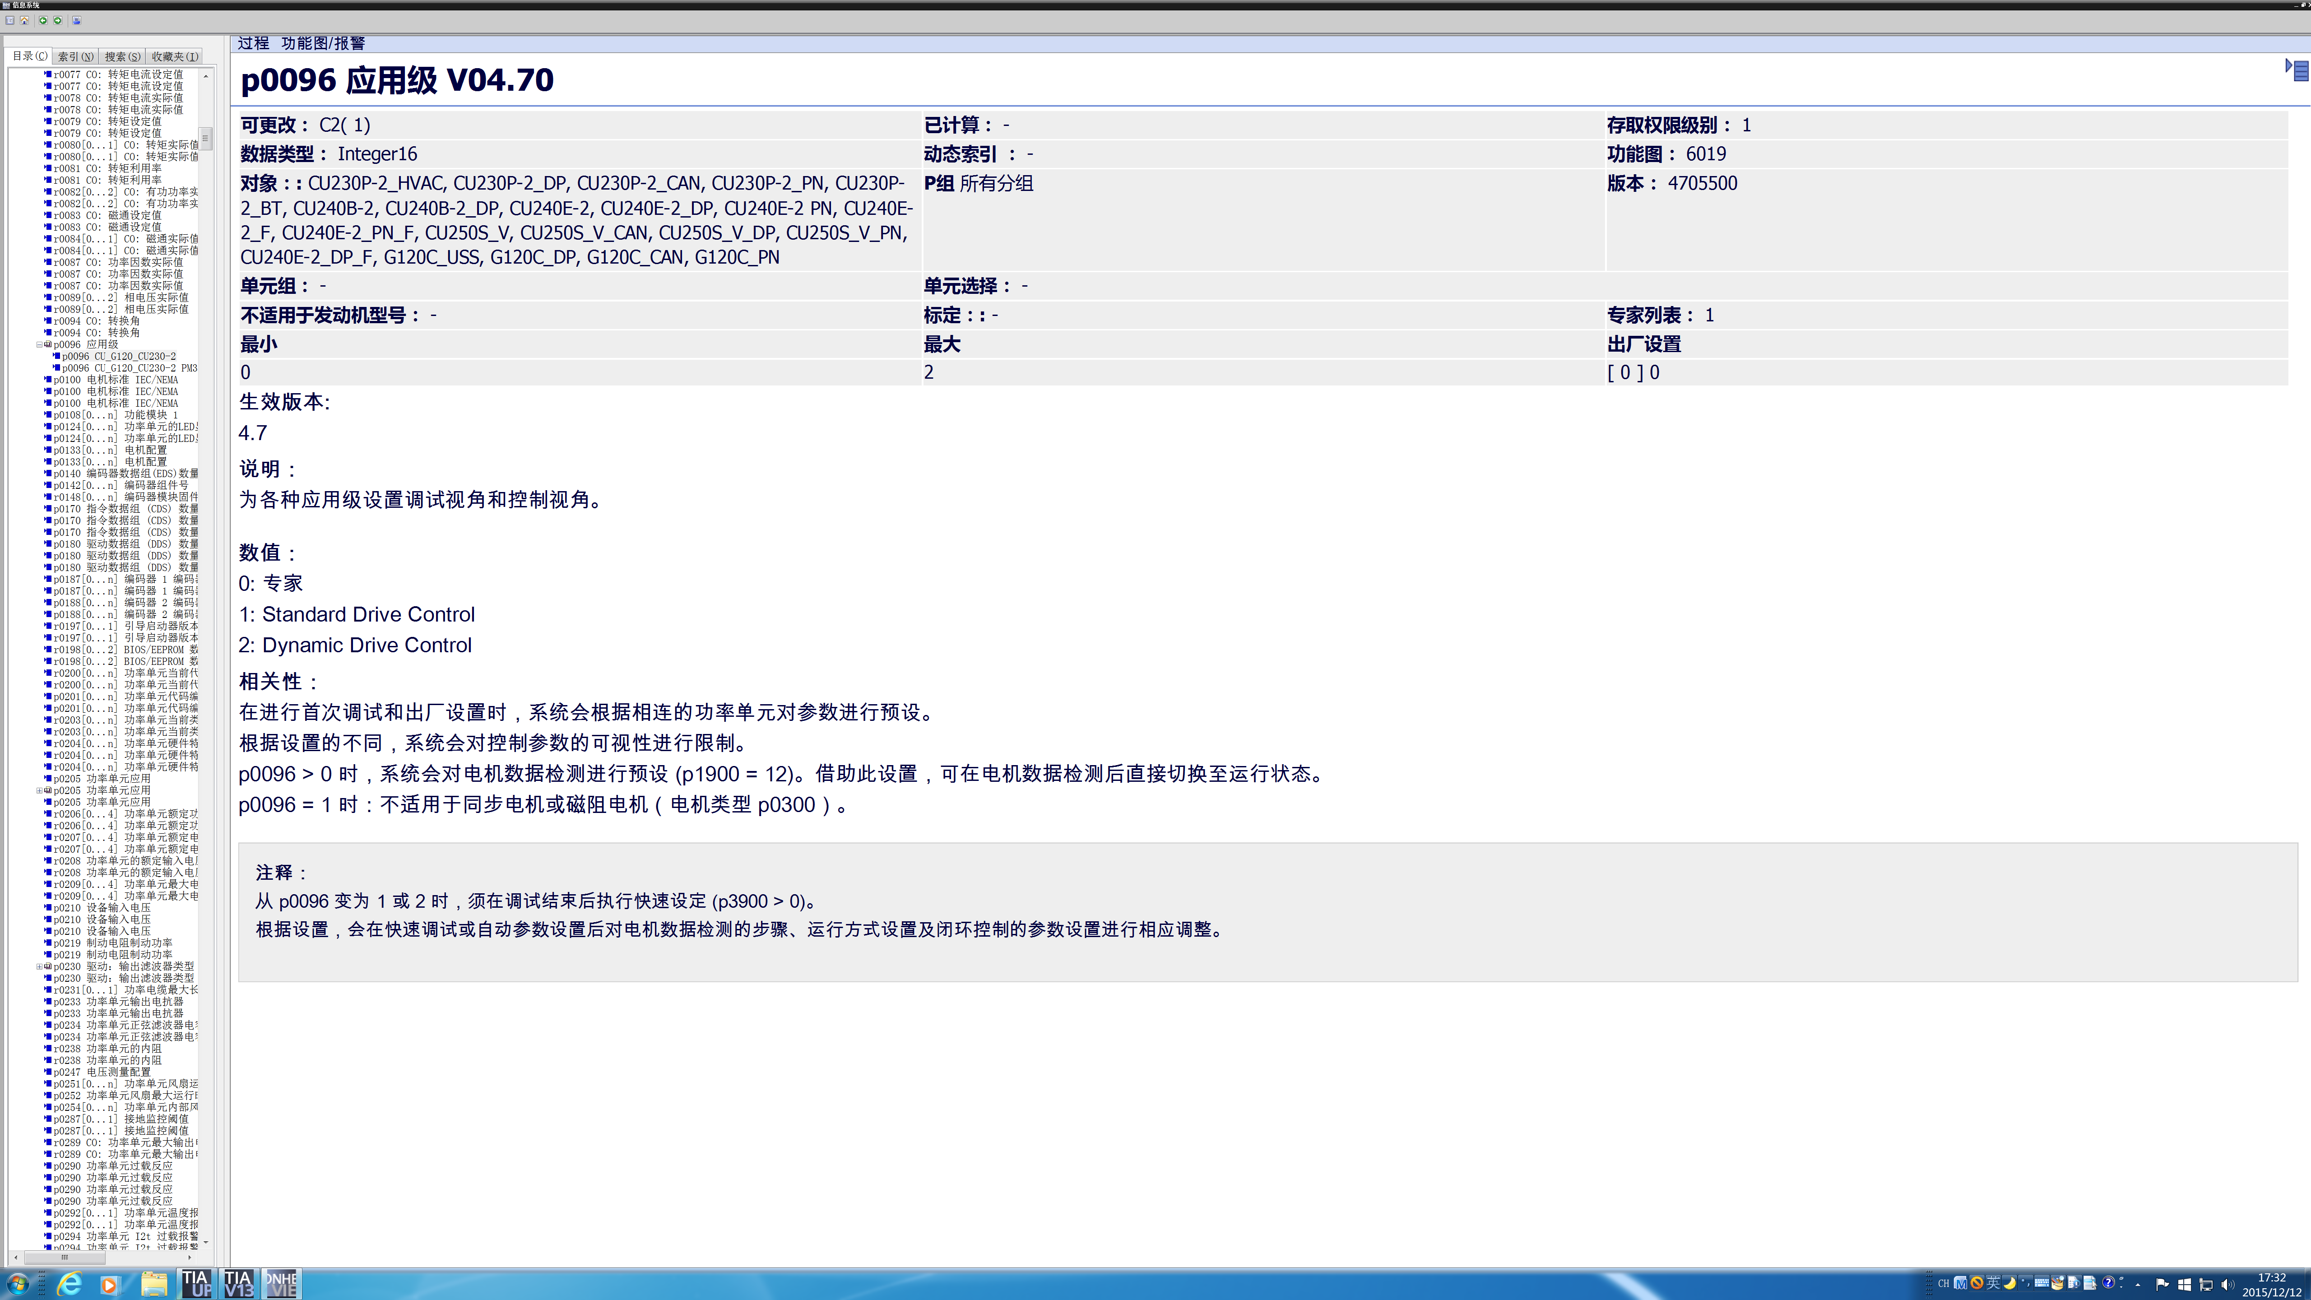Switch to the 搜索(S) tab
This screenshot has width=2311, height=1300.
(122, 56)
